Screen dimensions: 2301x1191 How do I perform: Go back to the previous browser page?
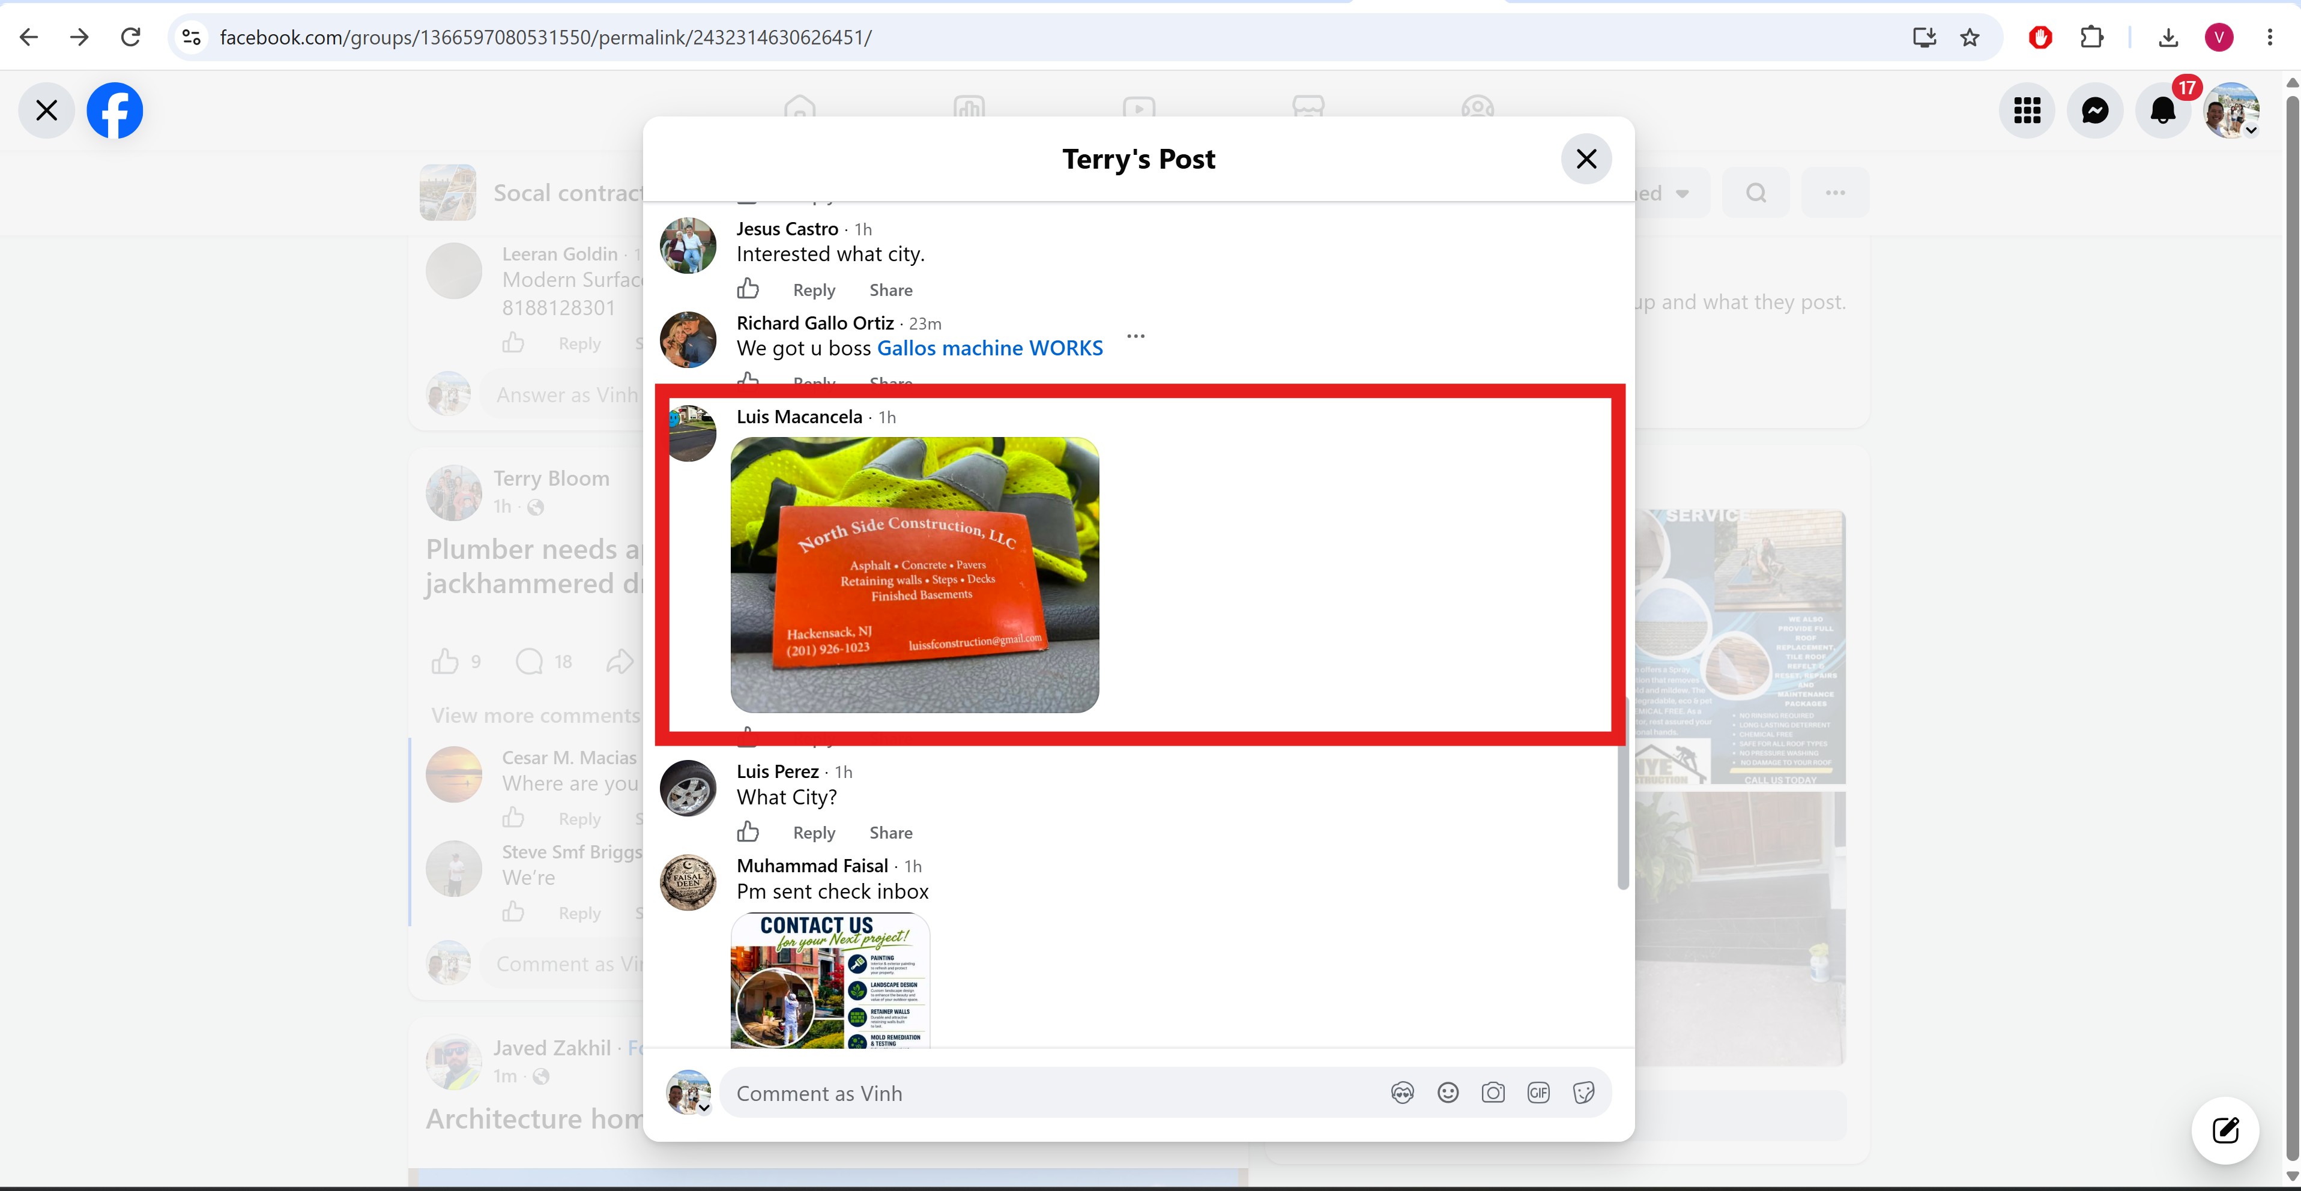tap(29, 37)
